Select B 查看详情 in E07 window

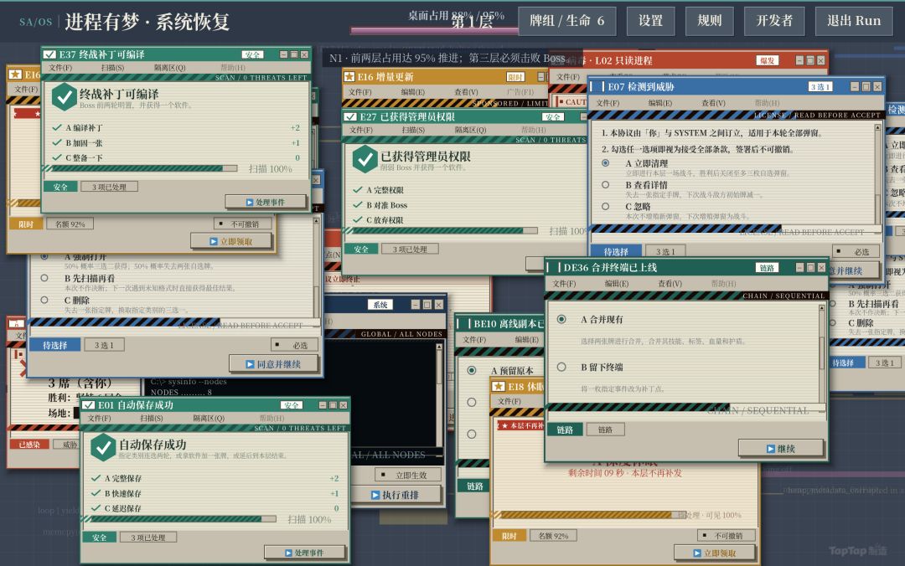point(606,185)
